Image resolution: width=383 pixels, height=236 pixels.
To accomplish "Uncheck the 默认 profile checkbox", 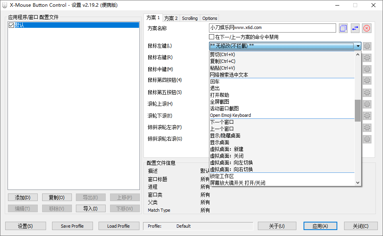I will tap(11, 25).
